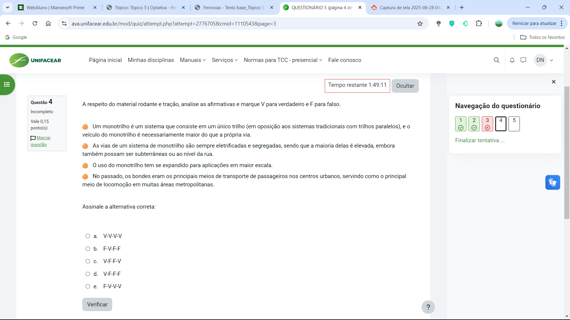This screenshot has height=320, width=570.
Task: Reload the current page
Action: tap(35, 23)
